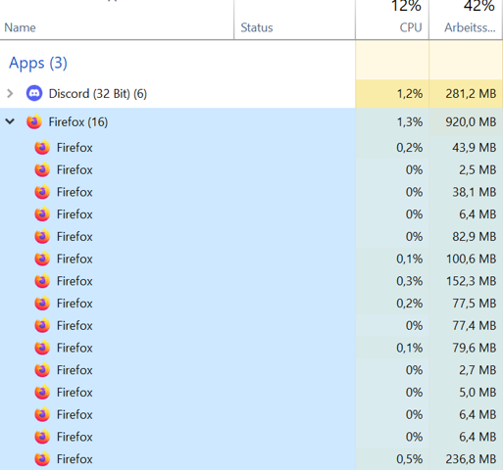Screen dimensions: 503x470
Task: Click the 281,2 MB memory value for Discord
Action: pyautogui.click(x=471, y=94)
